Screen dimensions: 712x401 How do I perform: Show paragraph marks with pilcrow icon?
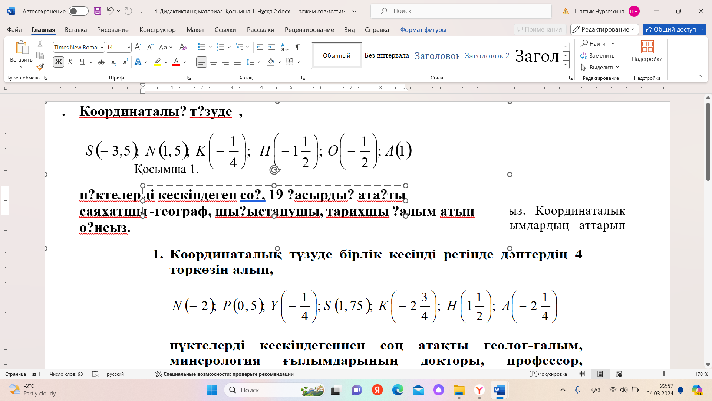[x=297, y=47]
